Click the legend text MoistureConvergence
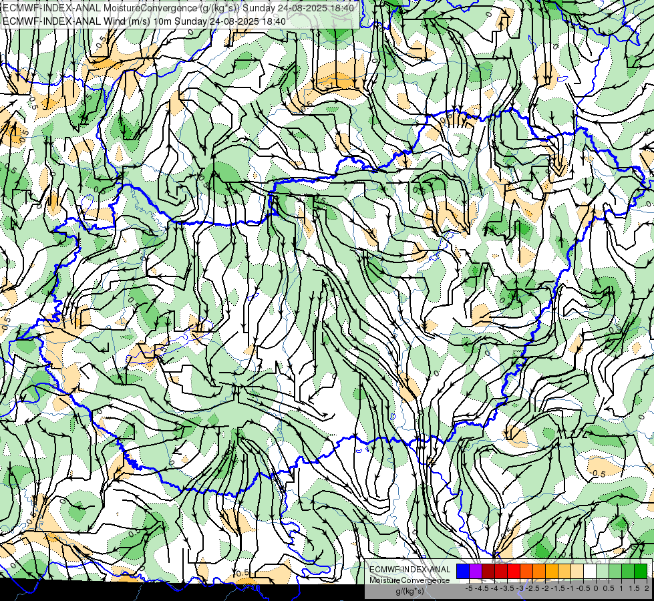654x601 pixels. tap(410, 580)
